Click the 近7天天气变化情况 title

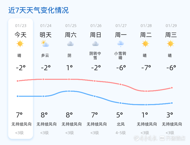click(x=39, y=10)
